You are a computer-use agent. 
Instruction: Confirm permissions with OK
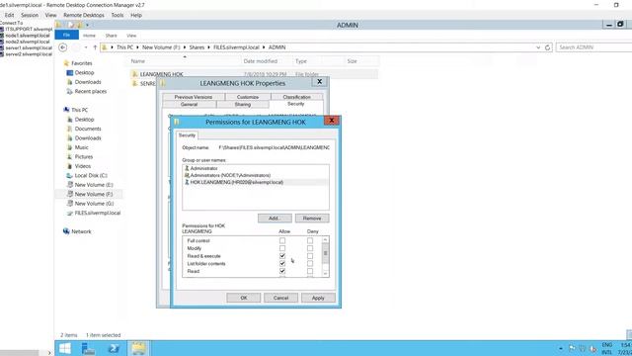tap(244, 298)
